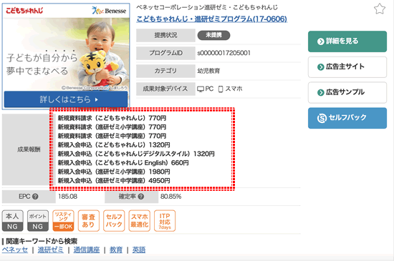Screen dimensions: 394x261
Task: Click the ポイント NG badge icon
Action: point(38,221)
